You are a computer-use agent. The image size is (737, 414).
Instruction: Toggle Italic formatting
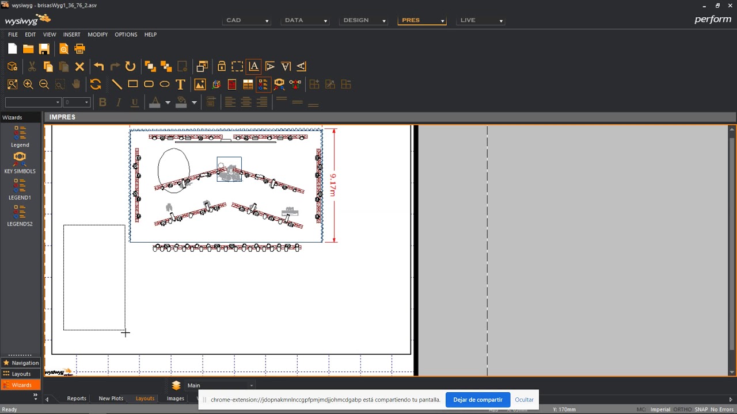coord(119,102)
